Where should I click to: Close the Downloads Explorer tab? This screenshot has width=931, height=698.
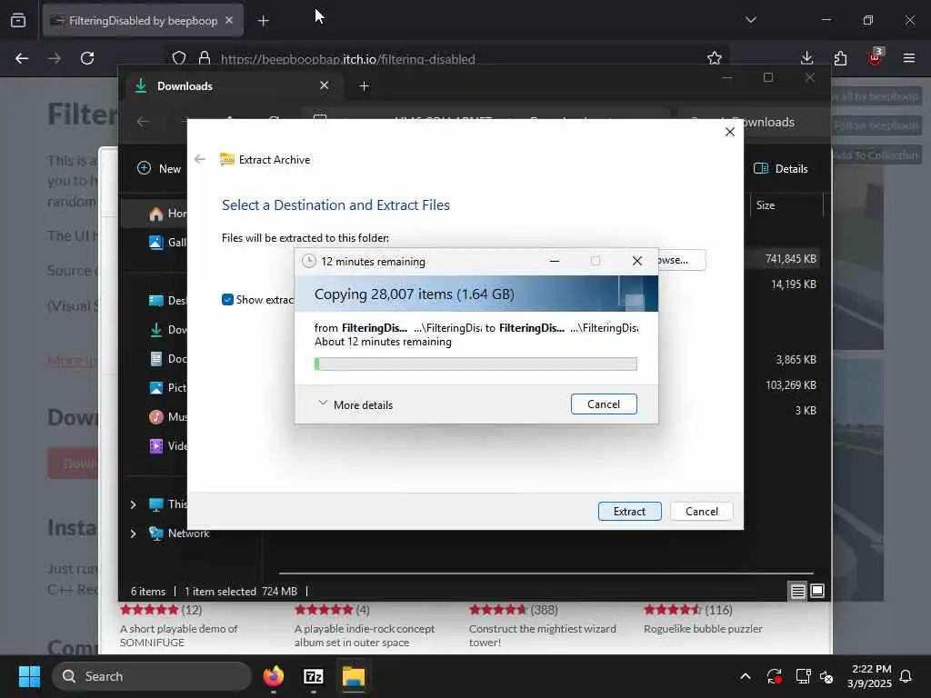click(x=325, y=85)
